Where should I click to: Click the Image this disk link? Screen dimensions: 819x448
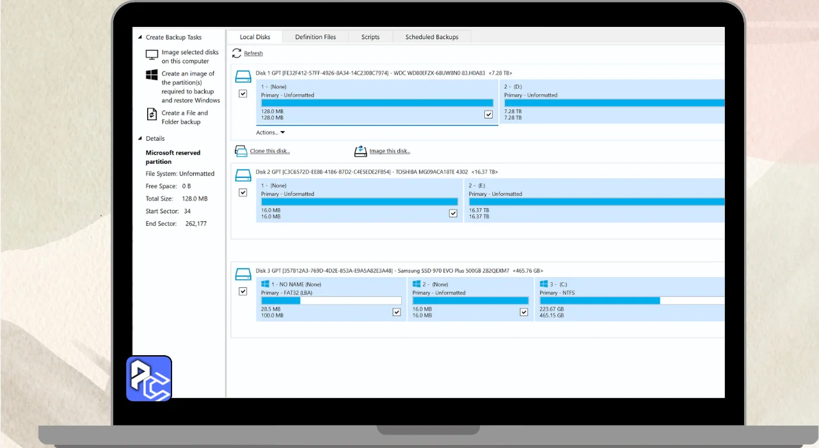coord(390,151)
